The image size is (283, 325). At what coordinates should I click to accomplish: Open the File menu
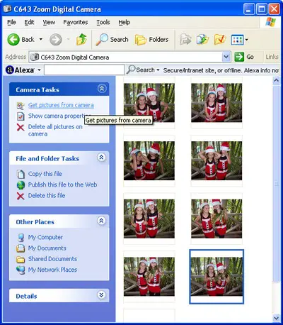pyautogui.click(x=11, y=22)
